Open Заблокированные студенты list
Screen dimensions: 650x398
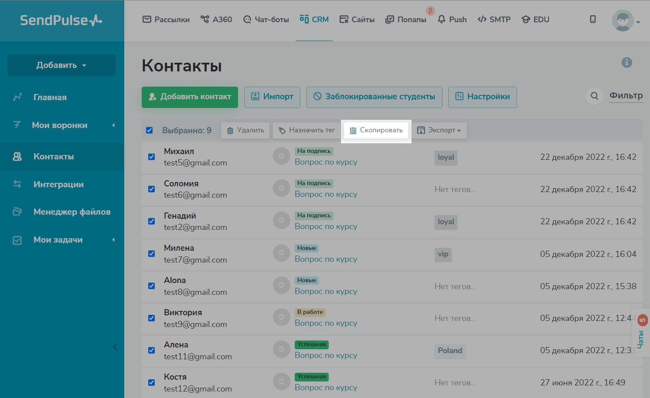pos(374,97)
